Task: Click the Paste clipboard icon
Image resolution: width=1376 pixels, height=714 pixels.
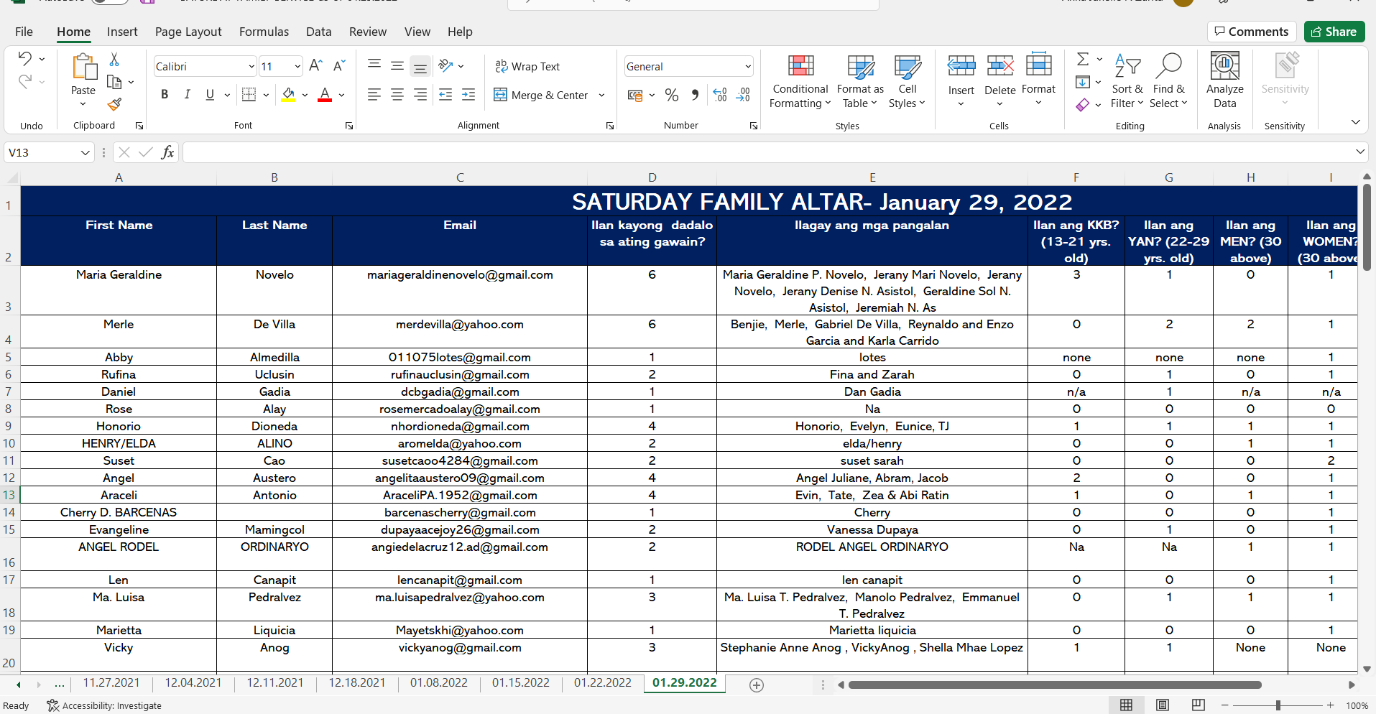Action: 83,67
